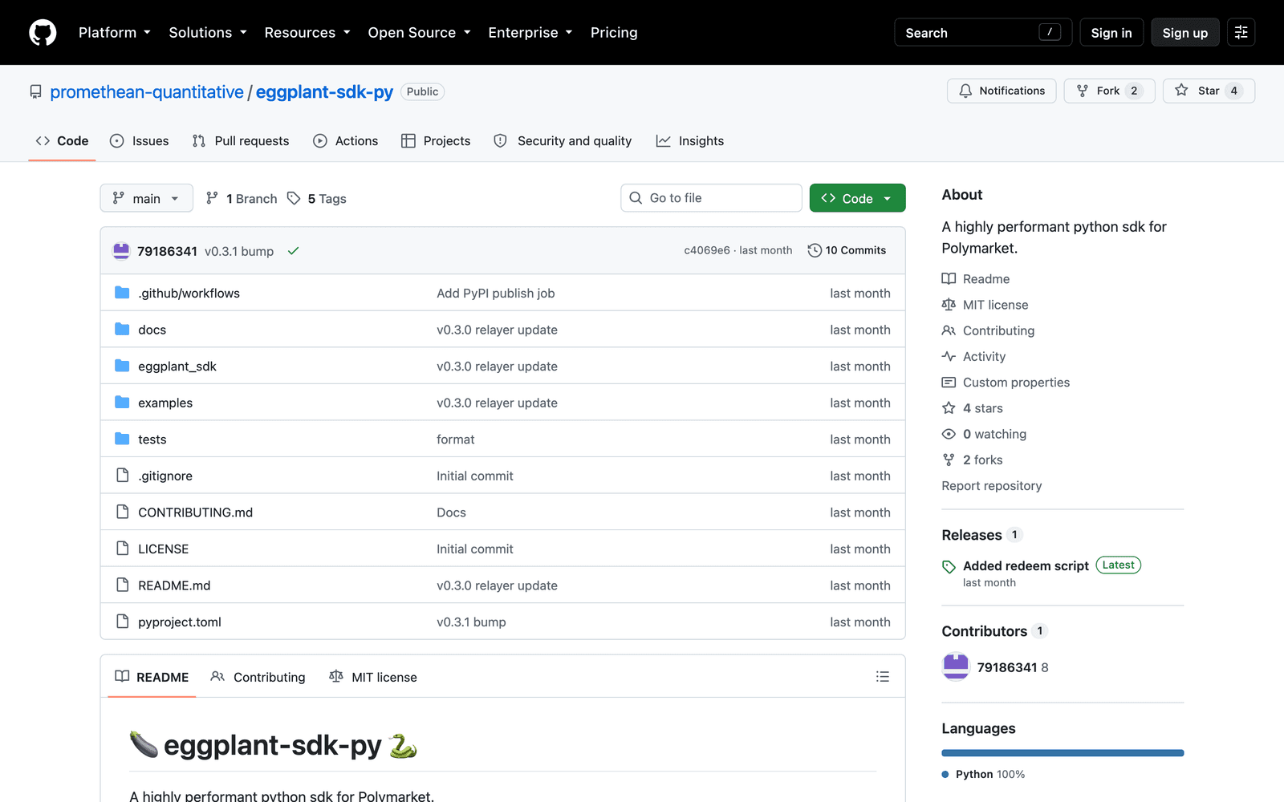Open the Pricing link

point(614,33)
